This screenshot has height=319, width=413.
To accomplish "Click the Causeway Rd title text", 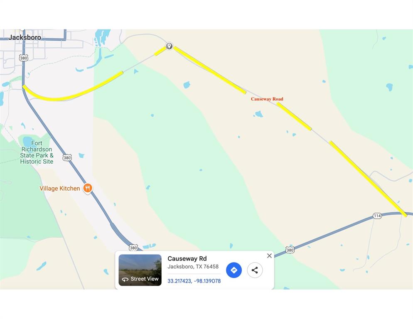I will (x=187, y=259).
